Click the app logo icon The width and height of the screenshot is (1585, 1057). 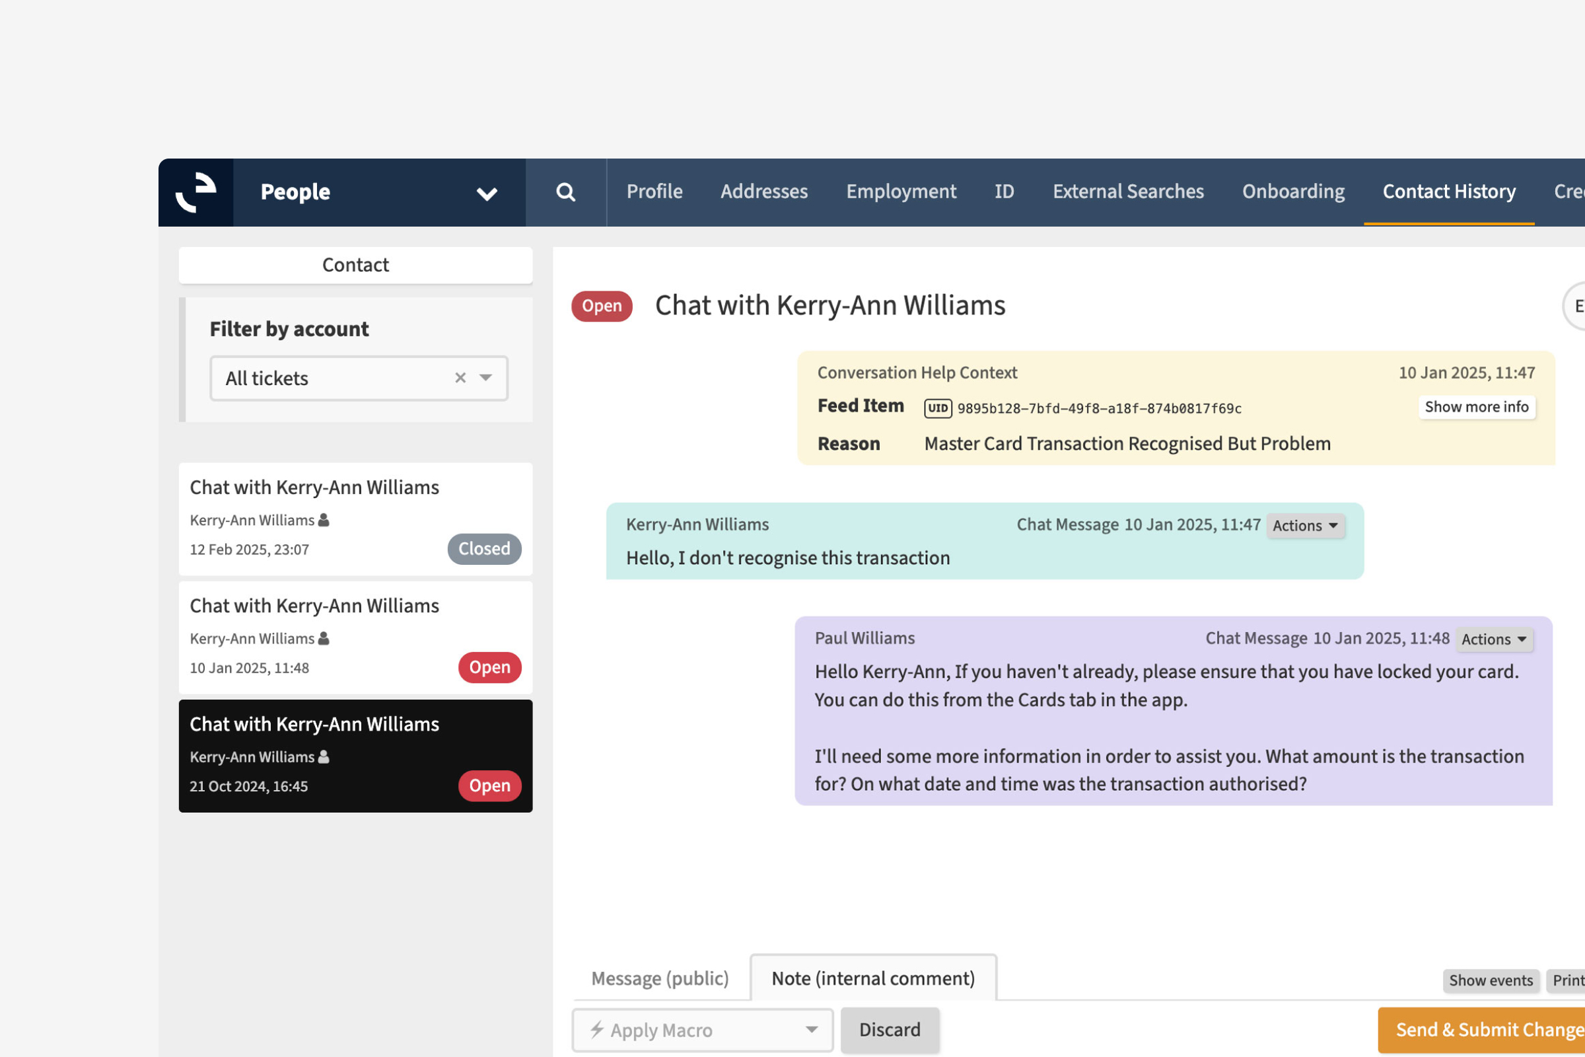point(196,193)
